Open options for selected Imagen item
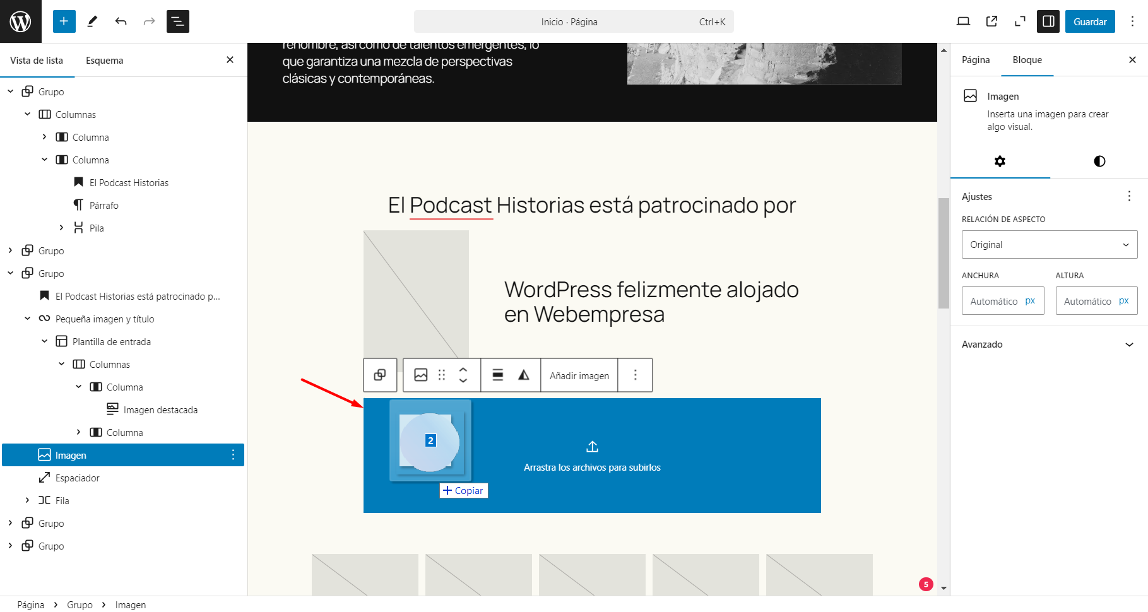Viewport: 1148px width, 612px height. pos(233,455)
